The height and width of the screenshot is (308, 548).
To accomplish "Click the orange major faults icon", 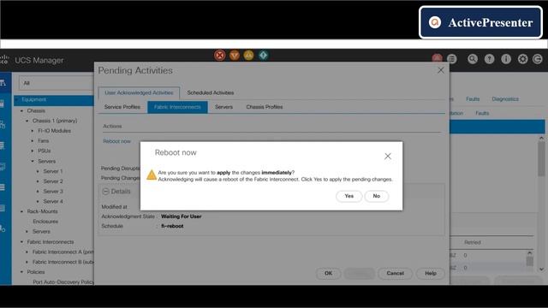I will pyautogui.click(x=235, y=55).
